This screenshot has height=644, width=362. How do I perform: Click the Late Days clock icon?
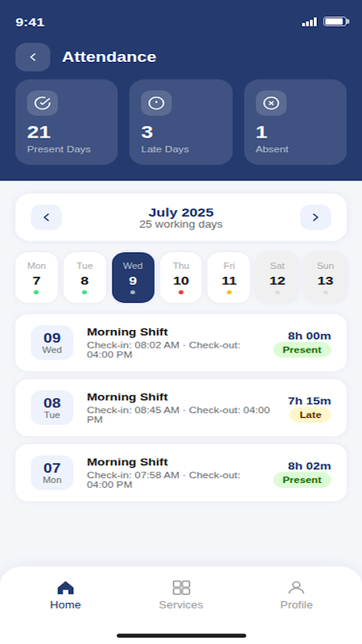click(x=156, y=103)
